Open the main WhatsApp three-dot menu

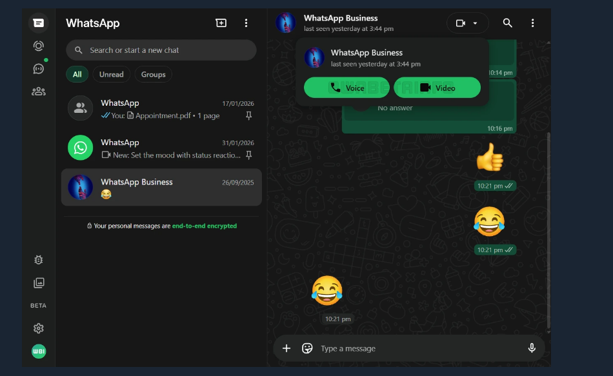(x=246, y=22)
